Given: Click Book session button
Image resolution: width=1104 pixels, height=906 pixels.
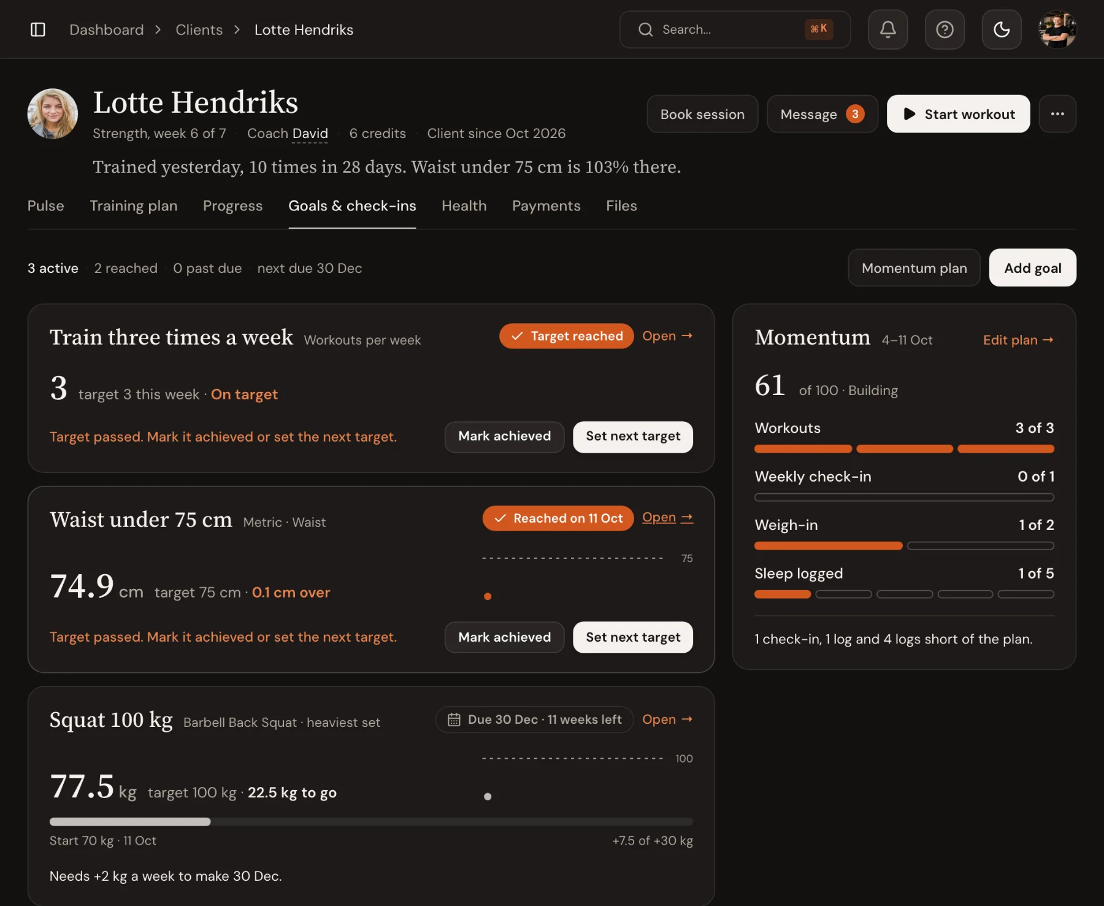Looking at the screenshot, I should pos(702,114).
